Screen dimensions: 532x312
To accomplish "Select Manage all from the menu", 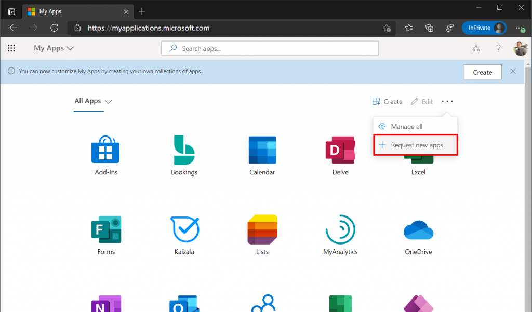I will (x=415, y=127).
